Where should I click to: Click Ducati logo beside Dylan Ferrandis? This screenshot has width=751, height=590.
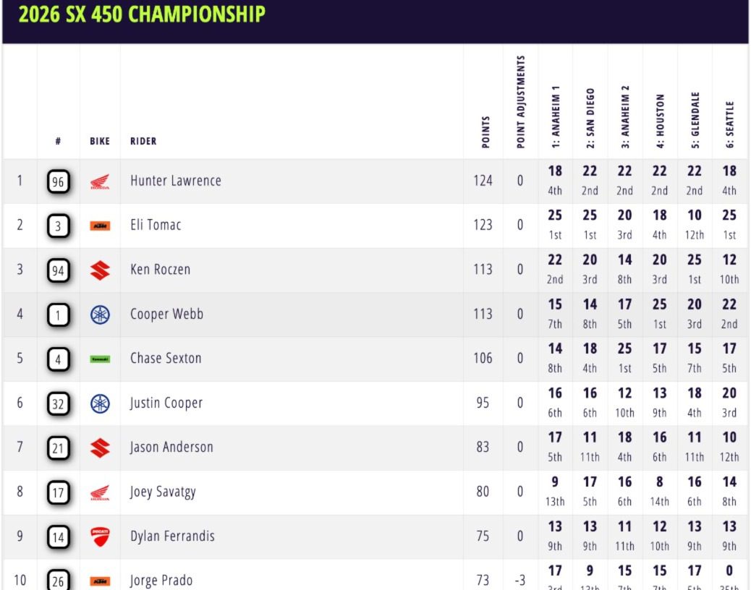100,536
